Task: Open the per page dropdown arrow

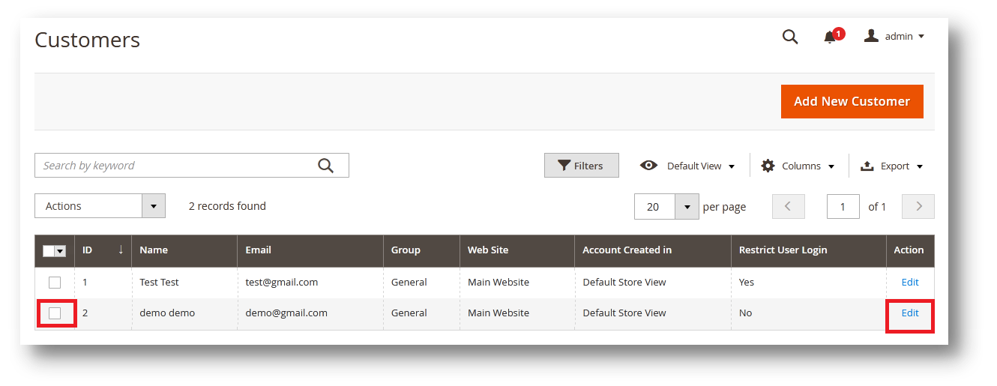Action: click(687, 207)
